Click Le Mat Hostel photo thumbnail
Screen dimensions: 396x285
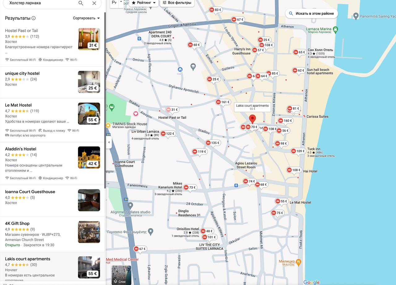pos(89,114)
